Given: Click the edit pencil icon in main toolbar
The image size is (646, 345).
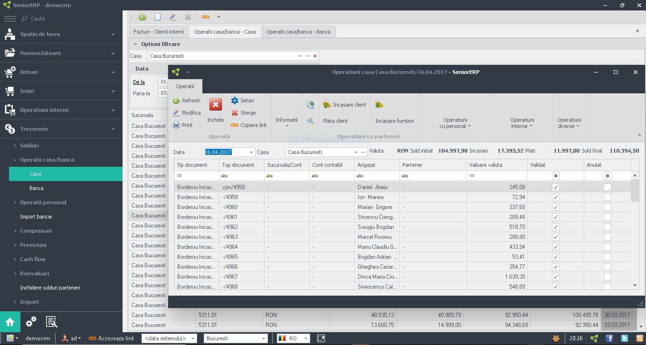Looking at the screenshot, I should (x=173, y=17).
